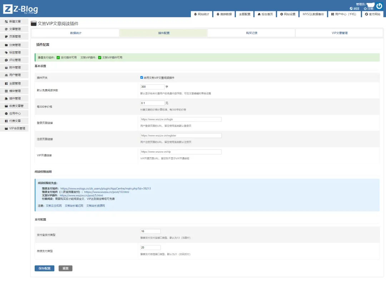386x281 pixels.
Task: Click the VIP开通链接 URL field
Action: (x=181, y=152)
